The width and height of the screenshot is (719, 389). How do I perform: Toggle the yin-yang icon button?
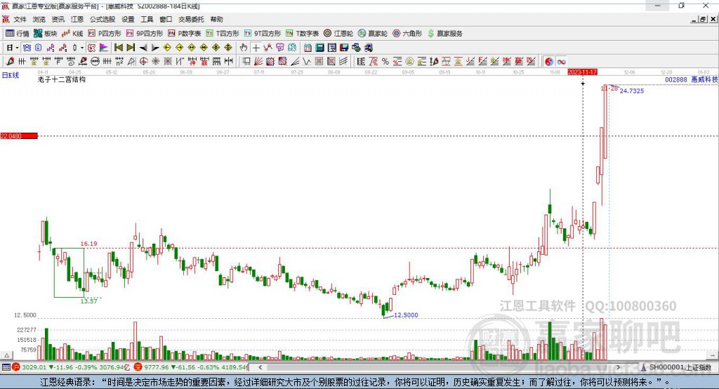[549, 62]
